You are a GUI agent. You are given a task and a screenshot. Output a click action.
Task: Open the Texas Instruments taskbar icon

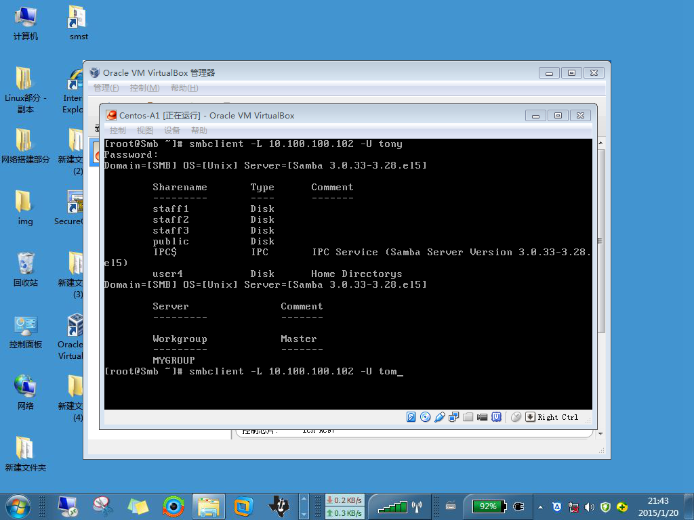(279, 506)
